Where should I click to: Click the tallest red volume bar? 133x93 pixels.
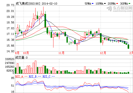(x=36, y=67)
